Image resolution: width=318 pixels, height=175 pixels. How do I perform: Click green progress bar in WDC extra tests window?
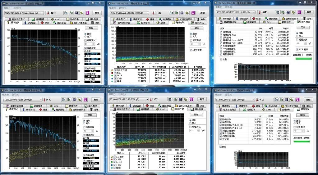(304, 59)
